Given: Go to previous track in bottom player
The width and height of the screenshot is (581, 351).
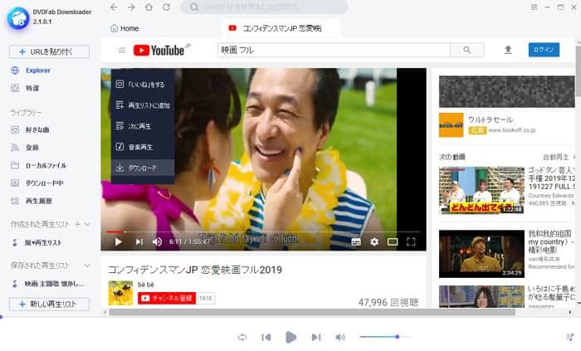Looking at the screenshot, I should coord(266,337).
